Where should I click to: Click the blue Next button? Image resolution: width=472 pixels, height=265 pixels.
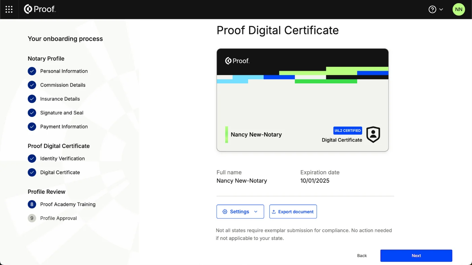coord(416,256)
